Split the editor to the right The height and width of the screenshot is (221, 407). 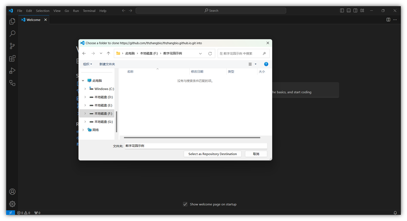click(x=388, y=20)
